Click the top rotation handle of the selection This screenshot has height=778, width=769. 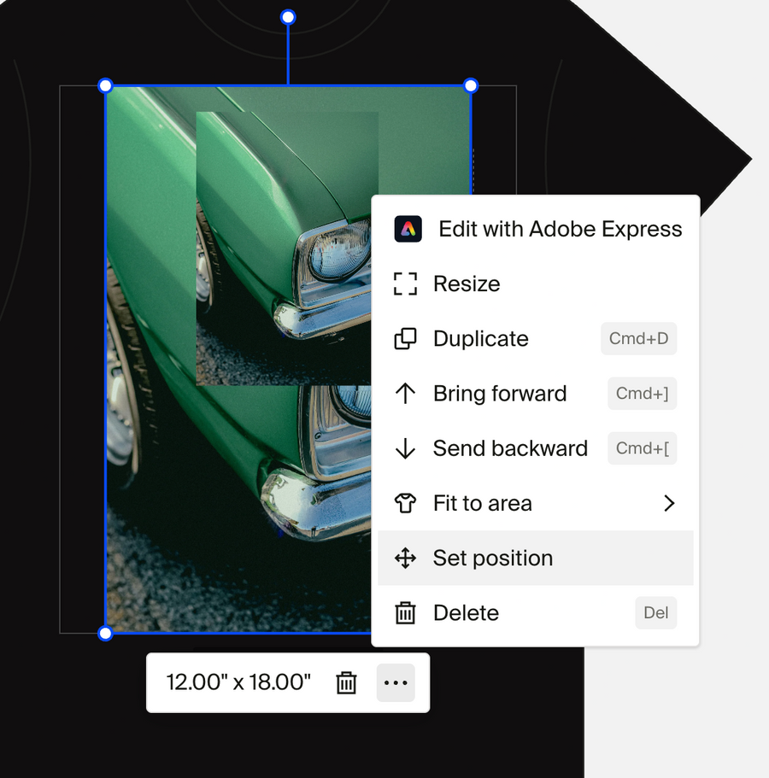point(288,16)
